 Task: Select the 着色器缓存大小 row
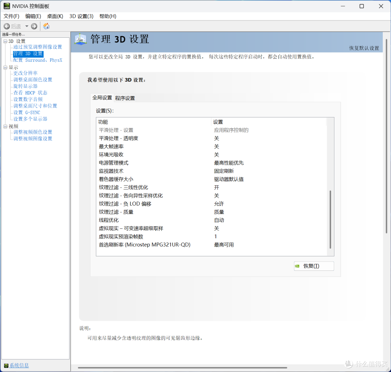pos(211,179)
